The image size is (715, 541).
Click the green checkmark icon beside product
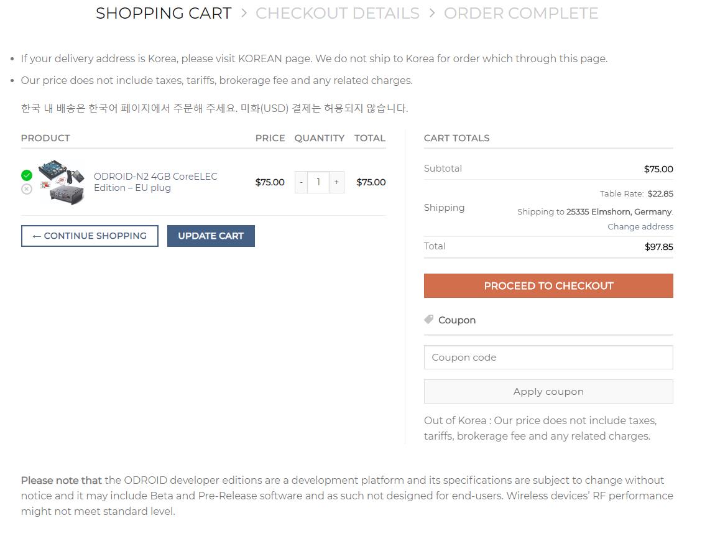click(27, 175)
